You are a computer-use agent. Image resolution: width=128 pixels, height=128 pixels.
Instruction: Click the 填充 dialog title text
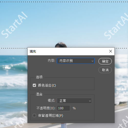pyautogui.click(x=33, y=51)
